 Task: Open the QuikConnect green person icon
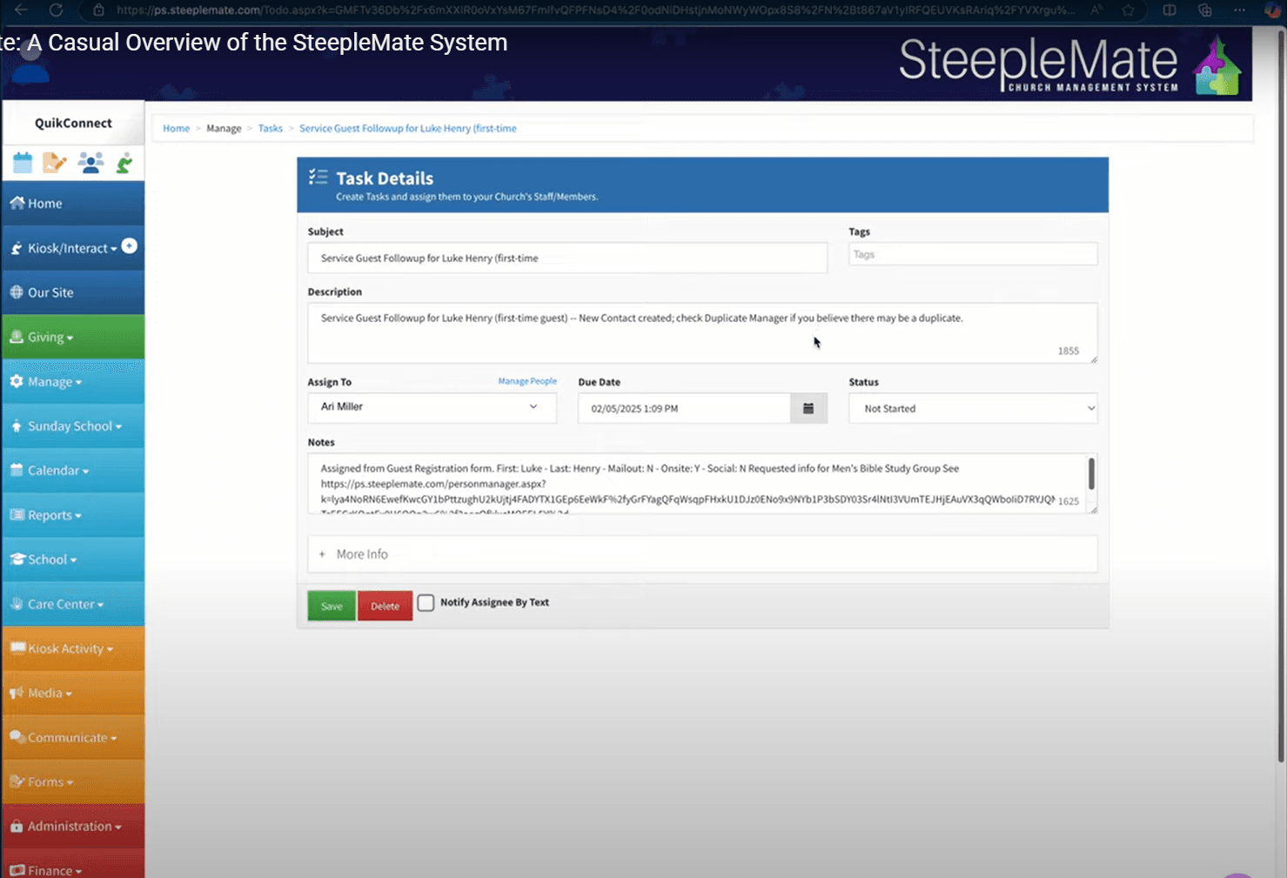(124, 163)
